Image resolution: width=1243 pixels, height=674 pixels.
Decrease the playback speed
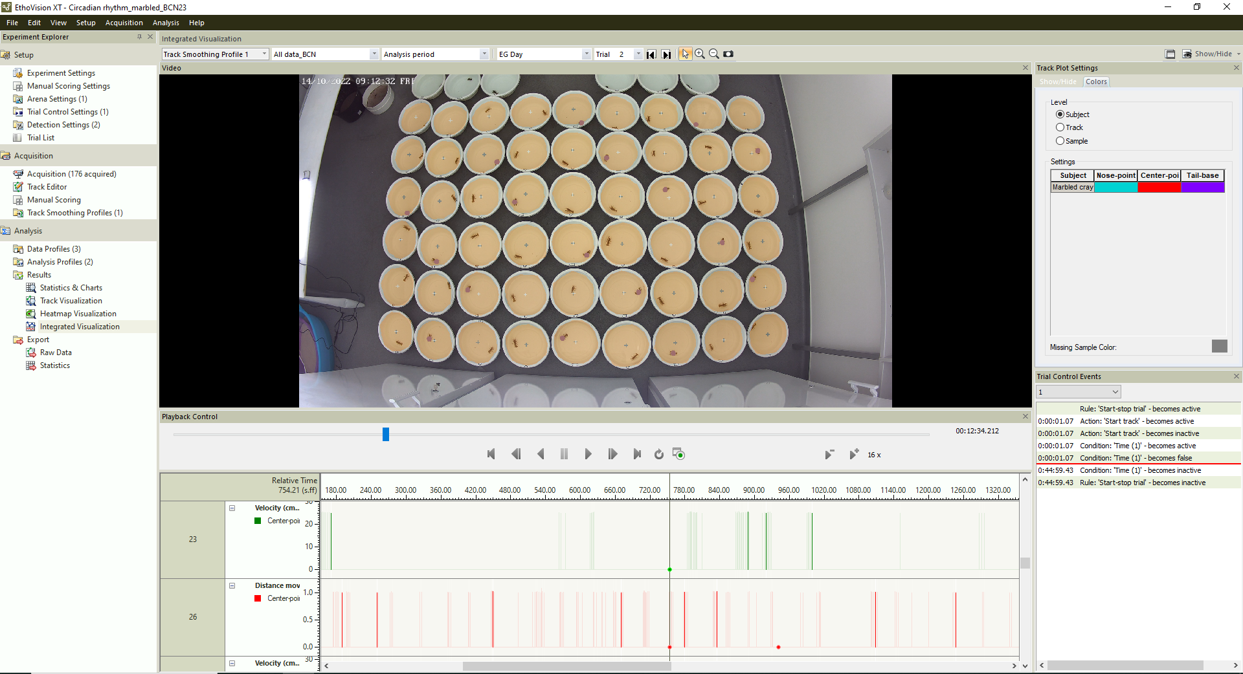point(829,455)
